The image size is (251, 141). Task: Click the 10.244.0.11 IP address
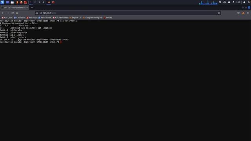pos(6,40)
